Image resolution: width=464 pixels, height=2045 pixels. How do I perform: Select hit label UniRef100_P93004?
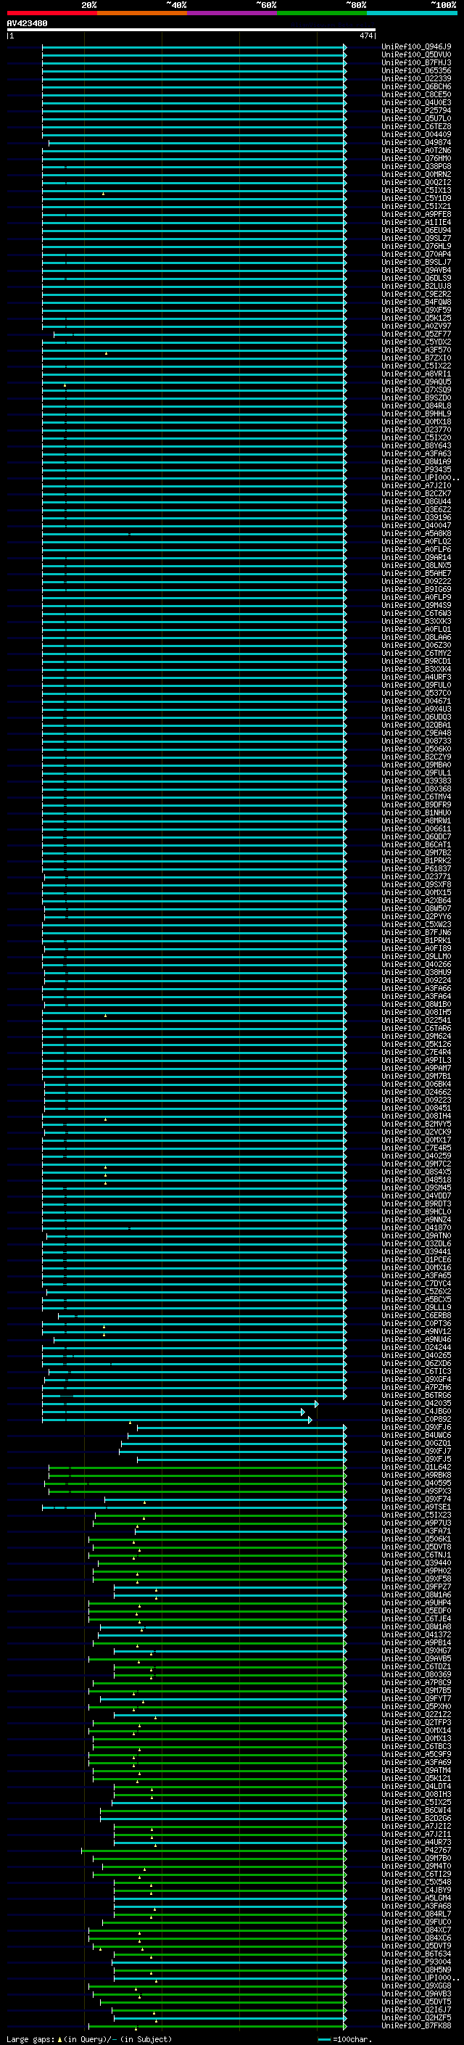coord(415,1962)
